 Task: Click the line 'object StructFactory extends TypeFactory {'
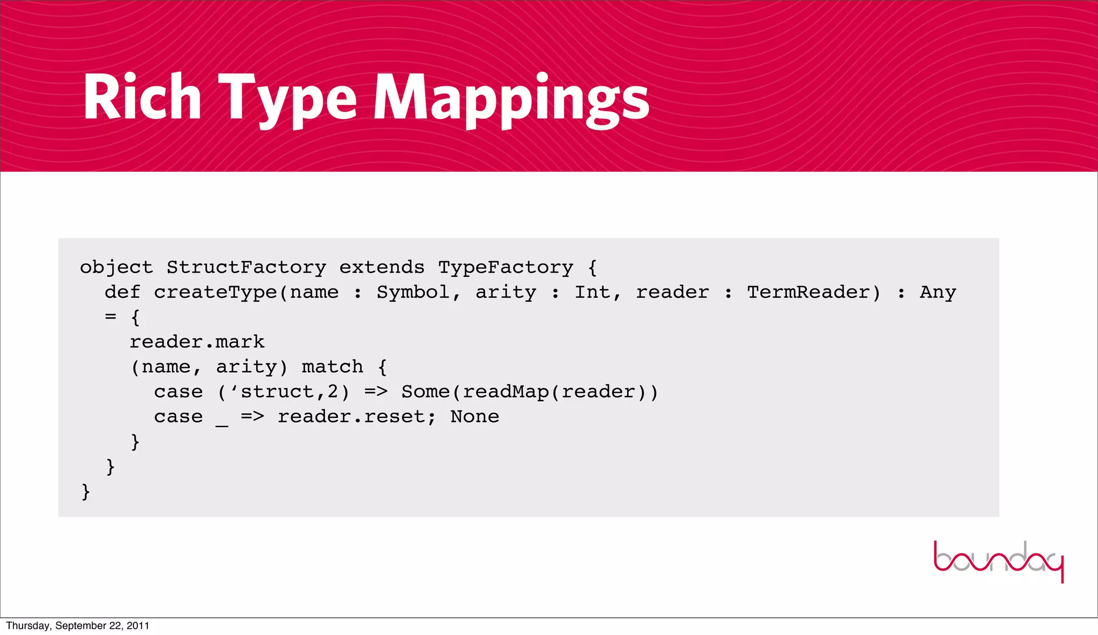339,267
